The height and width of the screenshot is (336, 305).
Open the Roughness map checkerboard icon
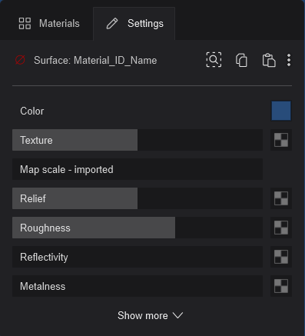click(281, 228)
